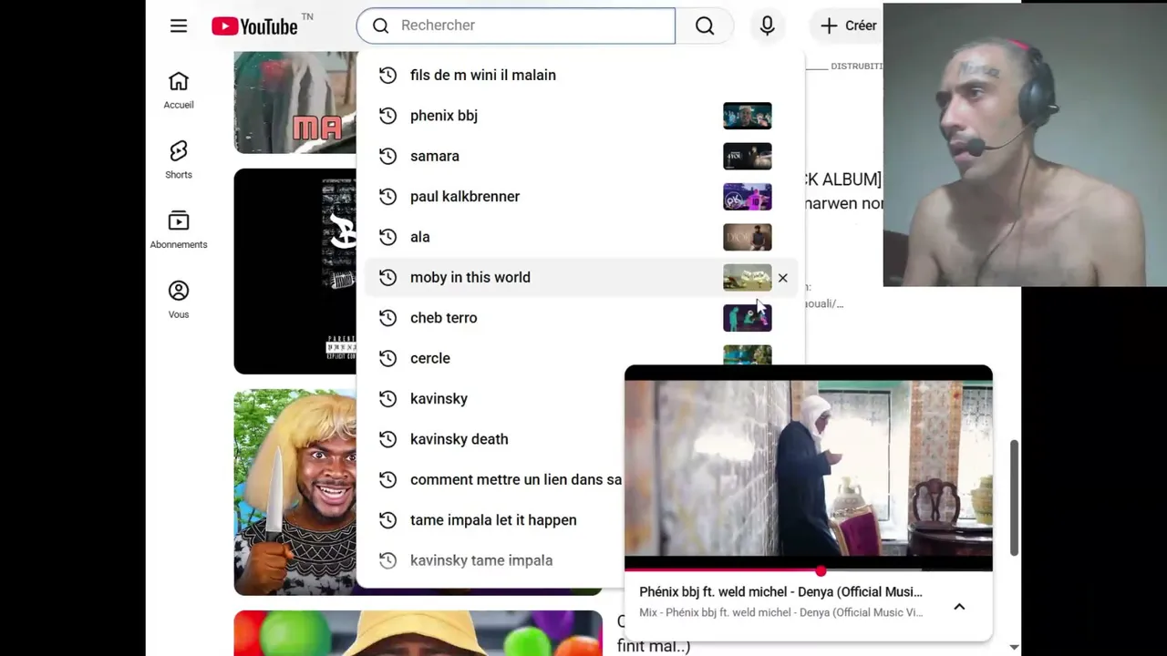Click history clock for 'tame impala let it happen'

click(x=387, y=520)
